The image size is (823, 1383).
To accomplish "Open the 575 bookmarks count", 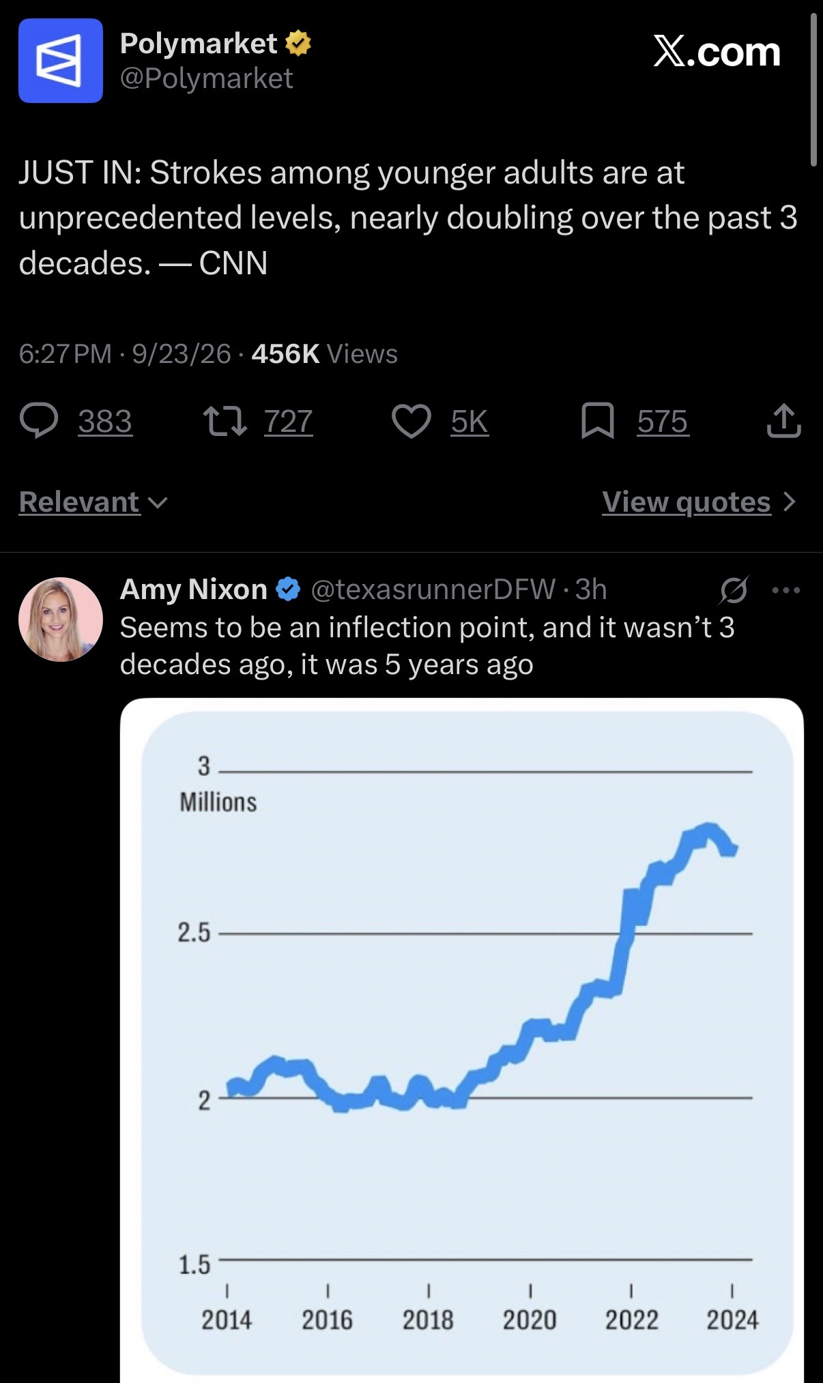I will (663, 422).
